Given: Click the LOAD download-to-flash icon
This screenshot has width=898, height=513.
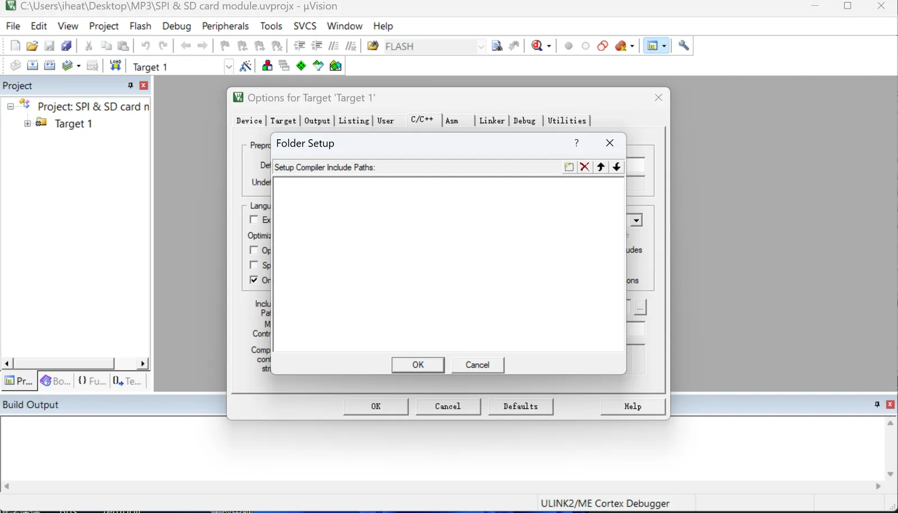Looking at the screenshot, I should point(115,66).
